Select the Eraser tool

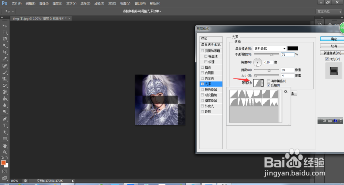[x=4, y=92]
